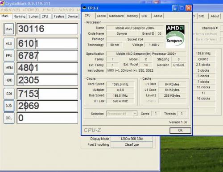Click the Package value Socket 754
The image size is (223, 172).
(135, 39)
